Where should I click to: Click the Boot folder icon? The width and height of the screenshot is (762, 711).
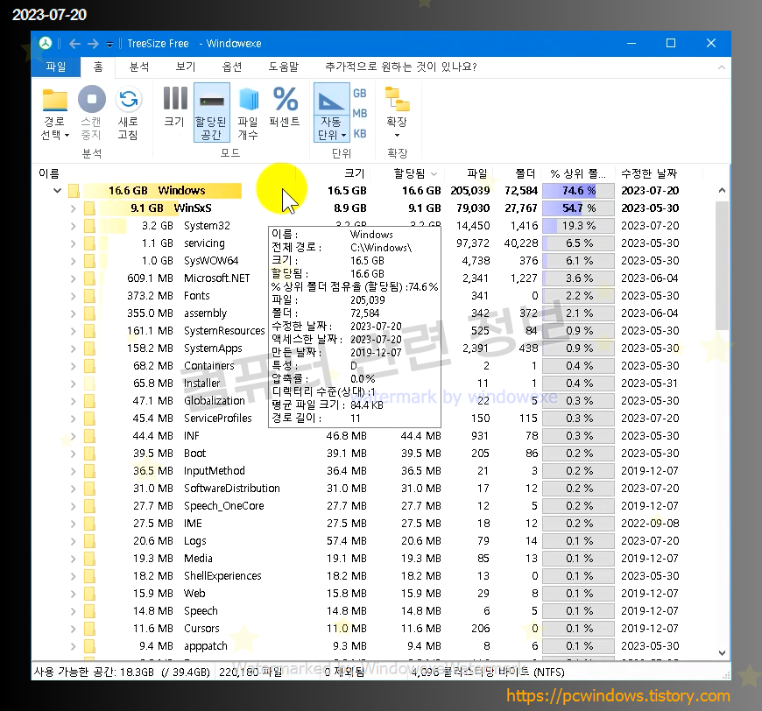(89, 453)
